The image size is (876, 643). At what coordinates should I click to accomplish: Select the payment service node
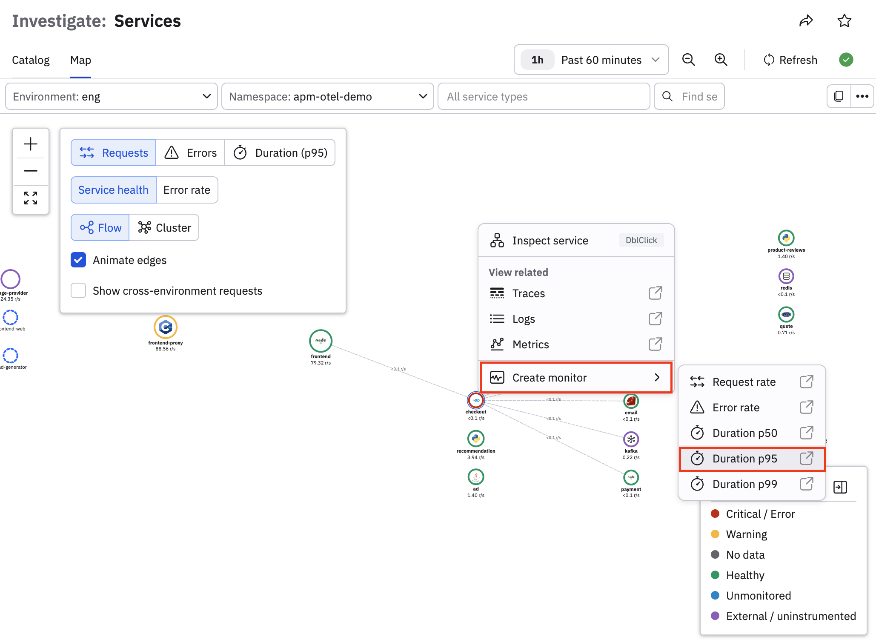[x=631, y=477]
